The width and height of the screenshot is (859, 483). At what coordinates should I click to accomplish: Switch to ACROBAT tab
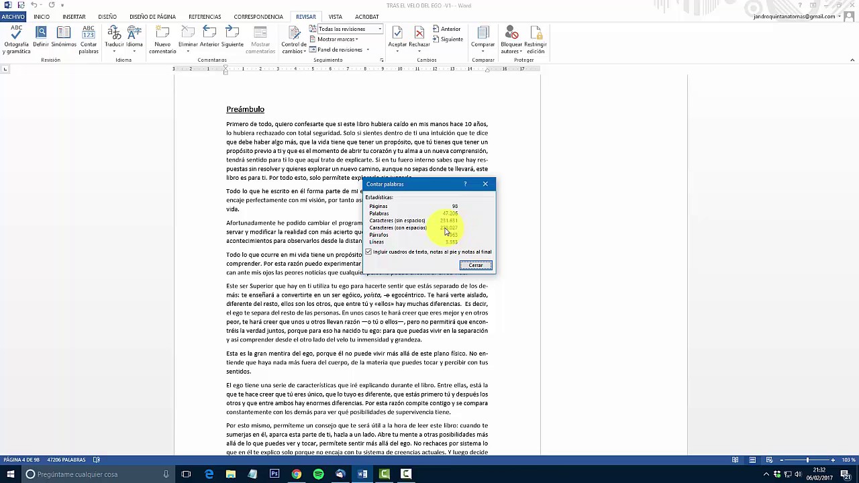point(367,17)
